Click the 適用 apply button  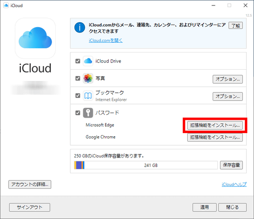pyautogui.click(x=205, y=207)
